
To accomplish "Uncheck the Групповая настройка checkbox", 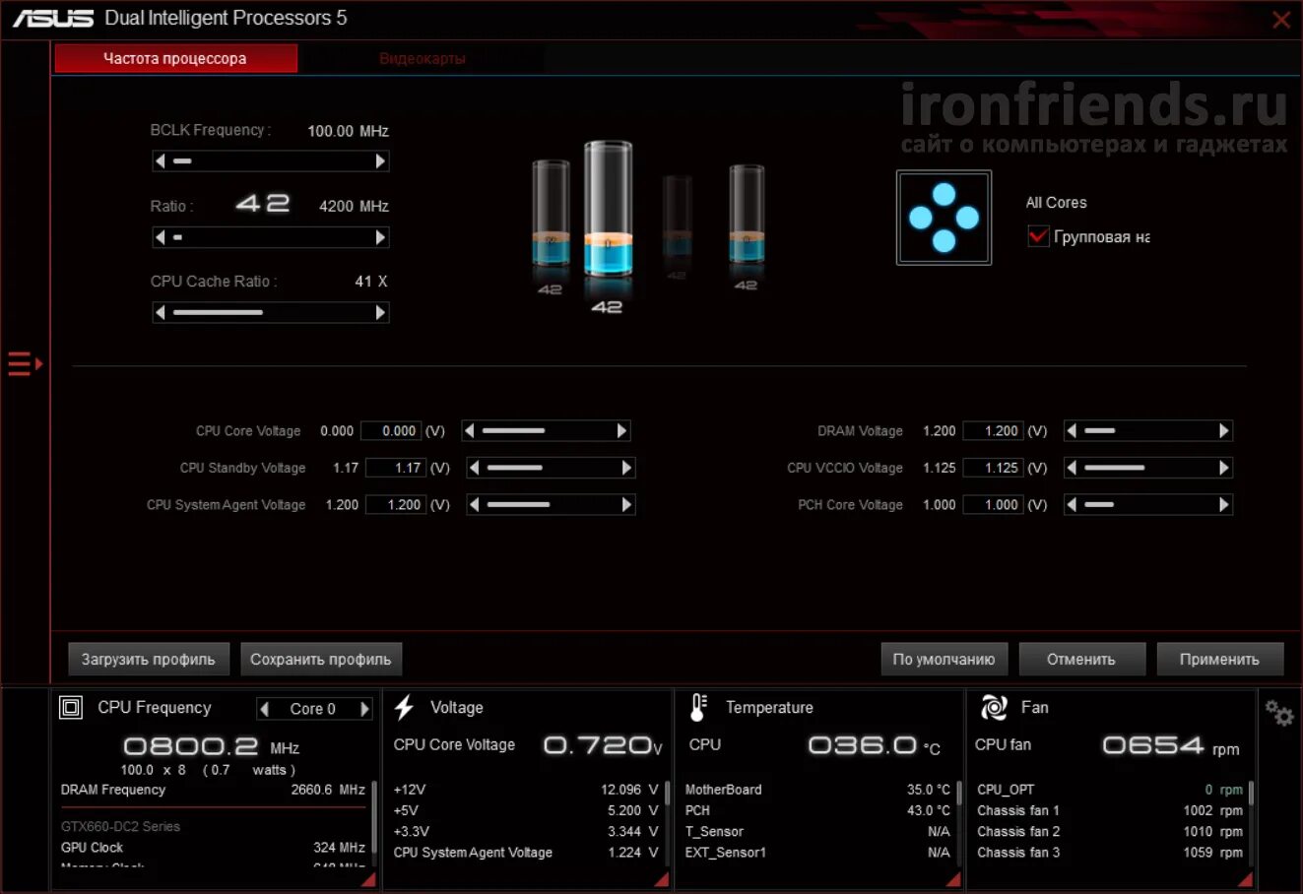I will (x=1038, y=236).
